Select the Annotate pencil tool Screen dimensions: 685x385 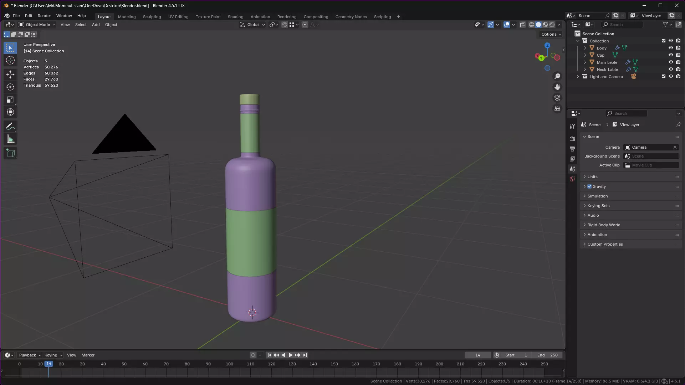point(10,127)
